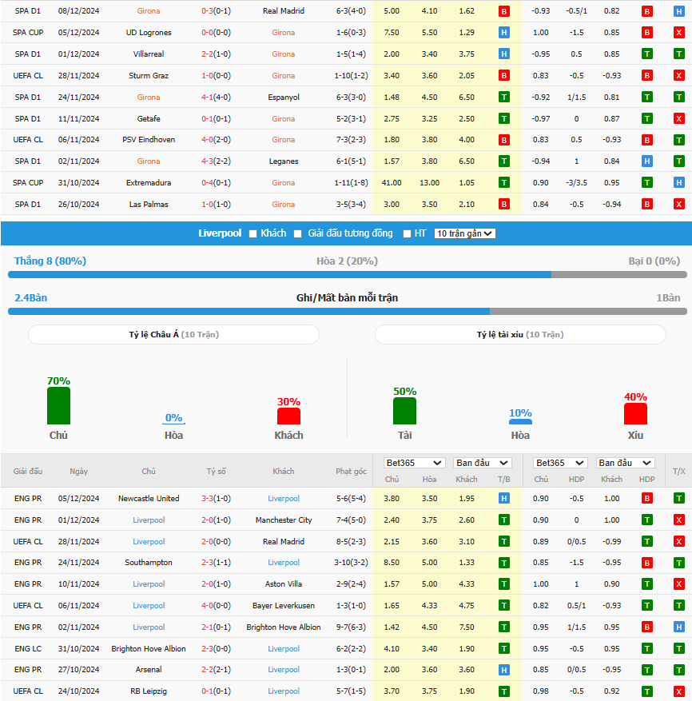This screenshot has height=701, width=692.
Task: Click Liverpool link in Manchester City row
Action: pyautogui.click(x=149, y=520)
